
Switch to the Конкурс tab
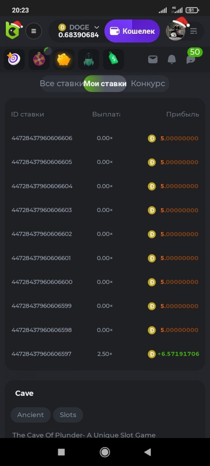point(148,83)
